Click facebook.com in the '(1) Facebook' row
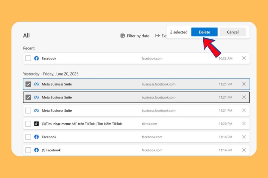This screenshot has width=268, height=178. click(152, 150)
